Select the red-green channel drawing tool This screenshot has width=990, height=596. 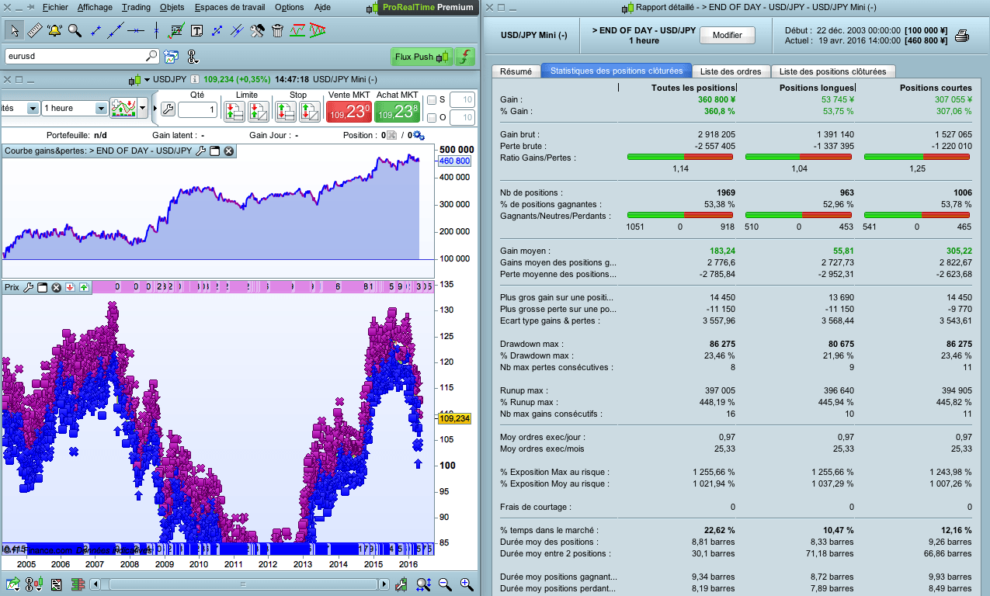(297, 31)
